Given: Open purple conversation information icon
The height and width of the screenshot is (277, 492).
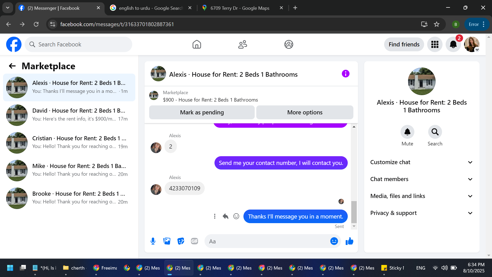Looking at the screenshot, I should pyautogui.click(x=345, y=74).
